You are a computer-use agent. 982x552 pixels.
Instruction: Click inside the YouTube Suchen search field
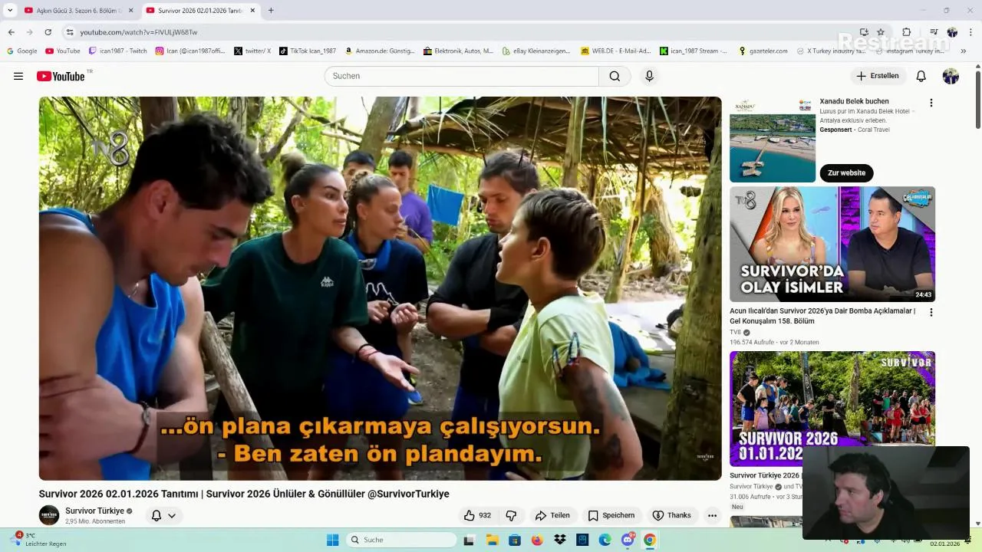click(461, 76)
